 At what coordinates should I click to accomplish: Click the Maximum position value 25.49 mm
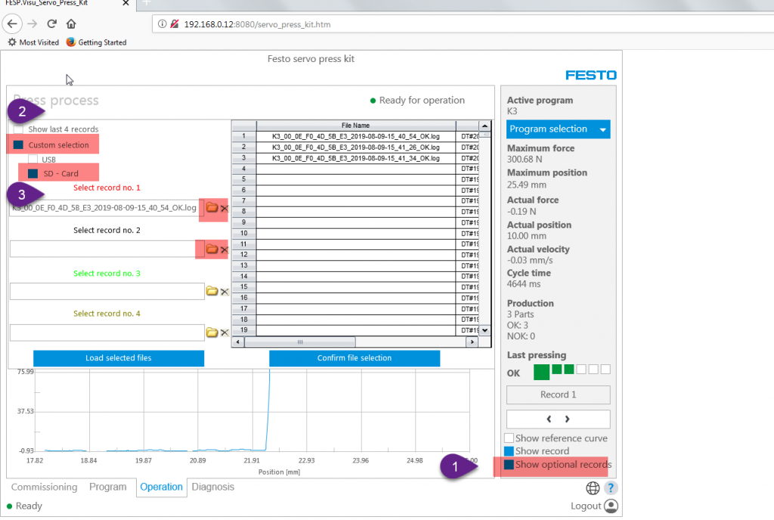pyautogui.click(x=527, y=184)
